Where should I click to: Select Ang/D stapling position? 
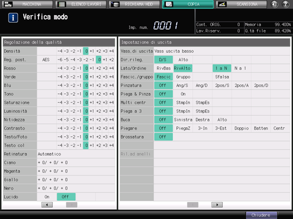click(x=202, y=85)
